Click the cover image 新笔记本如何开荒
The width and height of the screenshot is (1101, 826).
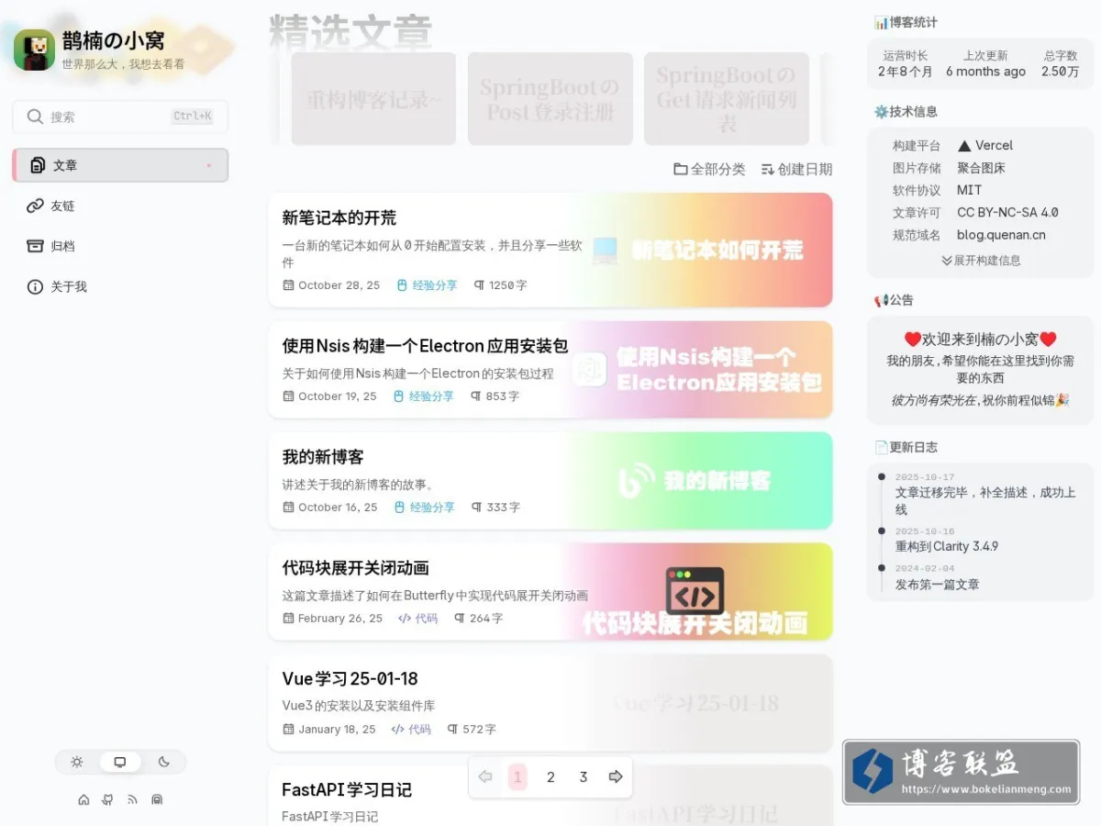700,250
